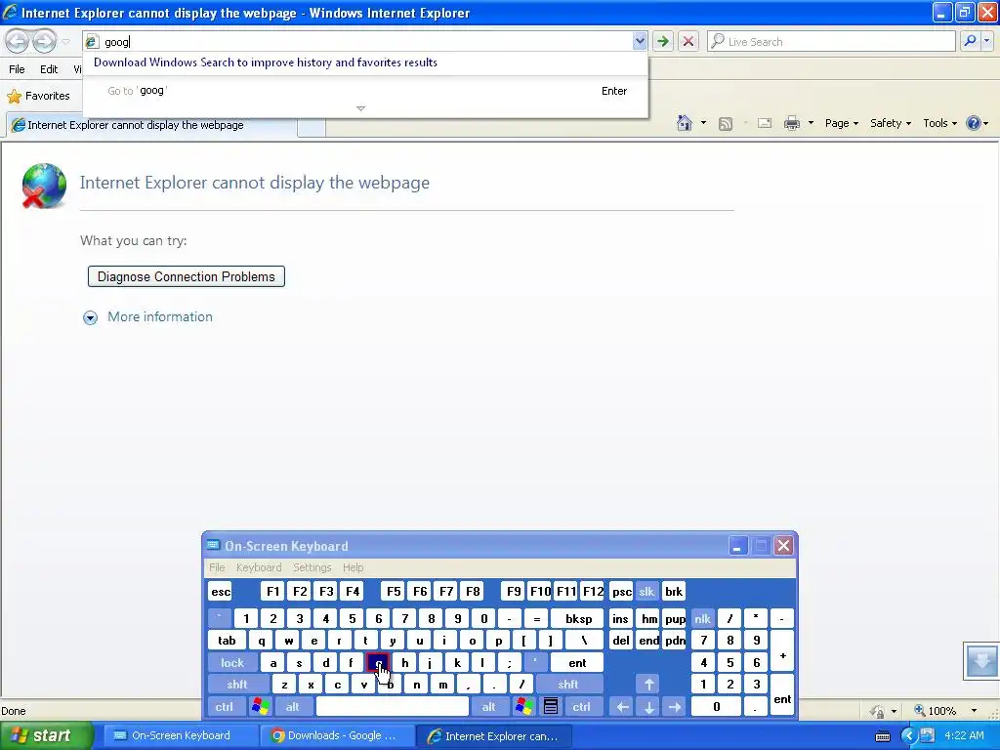Expand More information section

tap(90, 317)
